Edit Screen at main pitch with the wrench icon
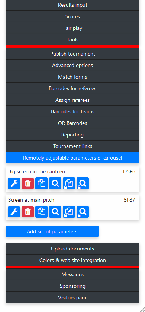 coord(14,212)
